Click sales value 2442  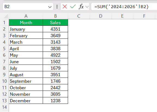pyautogui.click(x=55, y=88)
